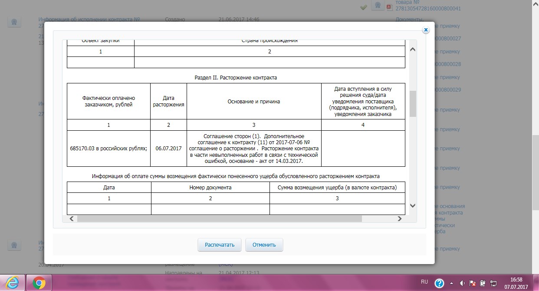Select header cell Основание и причина
This screenshot has width=539, height=291.
coord(254,101)
